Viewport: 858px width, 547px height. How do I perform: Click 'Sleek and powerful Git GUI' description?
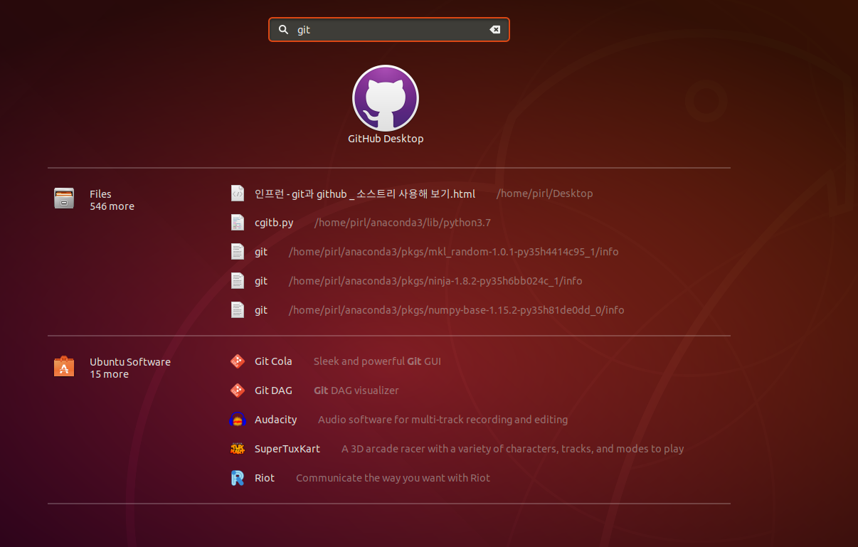[x=377, y=361]
